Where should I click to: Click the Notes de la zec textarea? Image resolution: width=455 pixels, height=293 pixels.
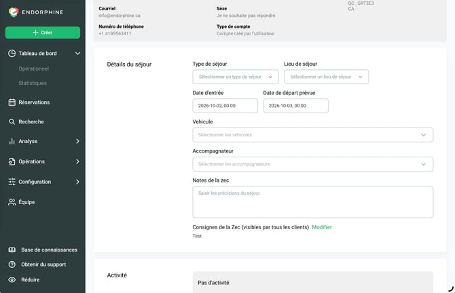[x=313, y=202]
